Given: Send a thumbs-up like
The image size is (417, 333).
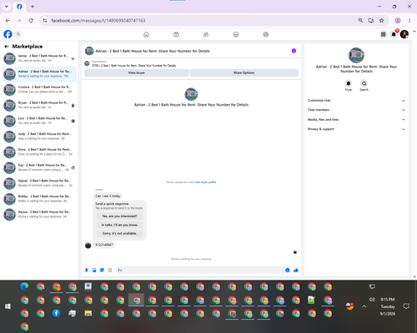Looking at the screenshot, I should coord(296,270).
